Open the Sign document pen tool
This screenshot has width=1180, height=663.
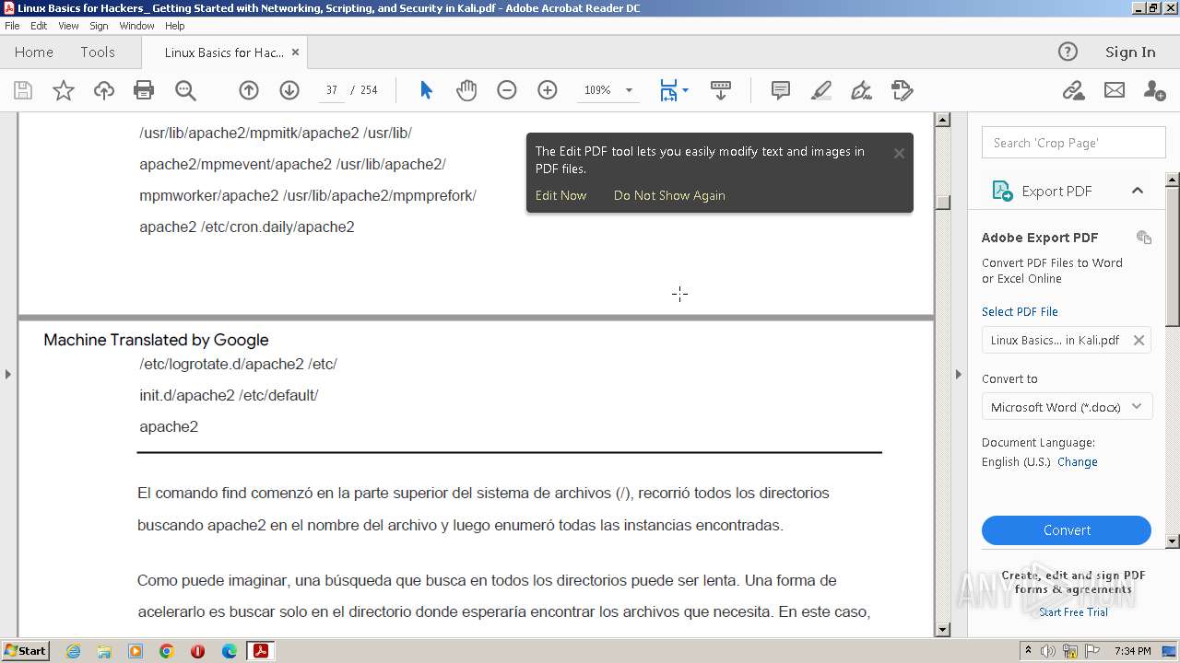point(861,90)
